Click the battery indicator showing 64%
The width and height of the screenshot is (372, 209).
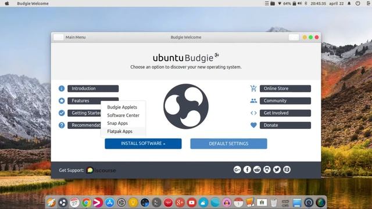tap(289, 3)
